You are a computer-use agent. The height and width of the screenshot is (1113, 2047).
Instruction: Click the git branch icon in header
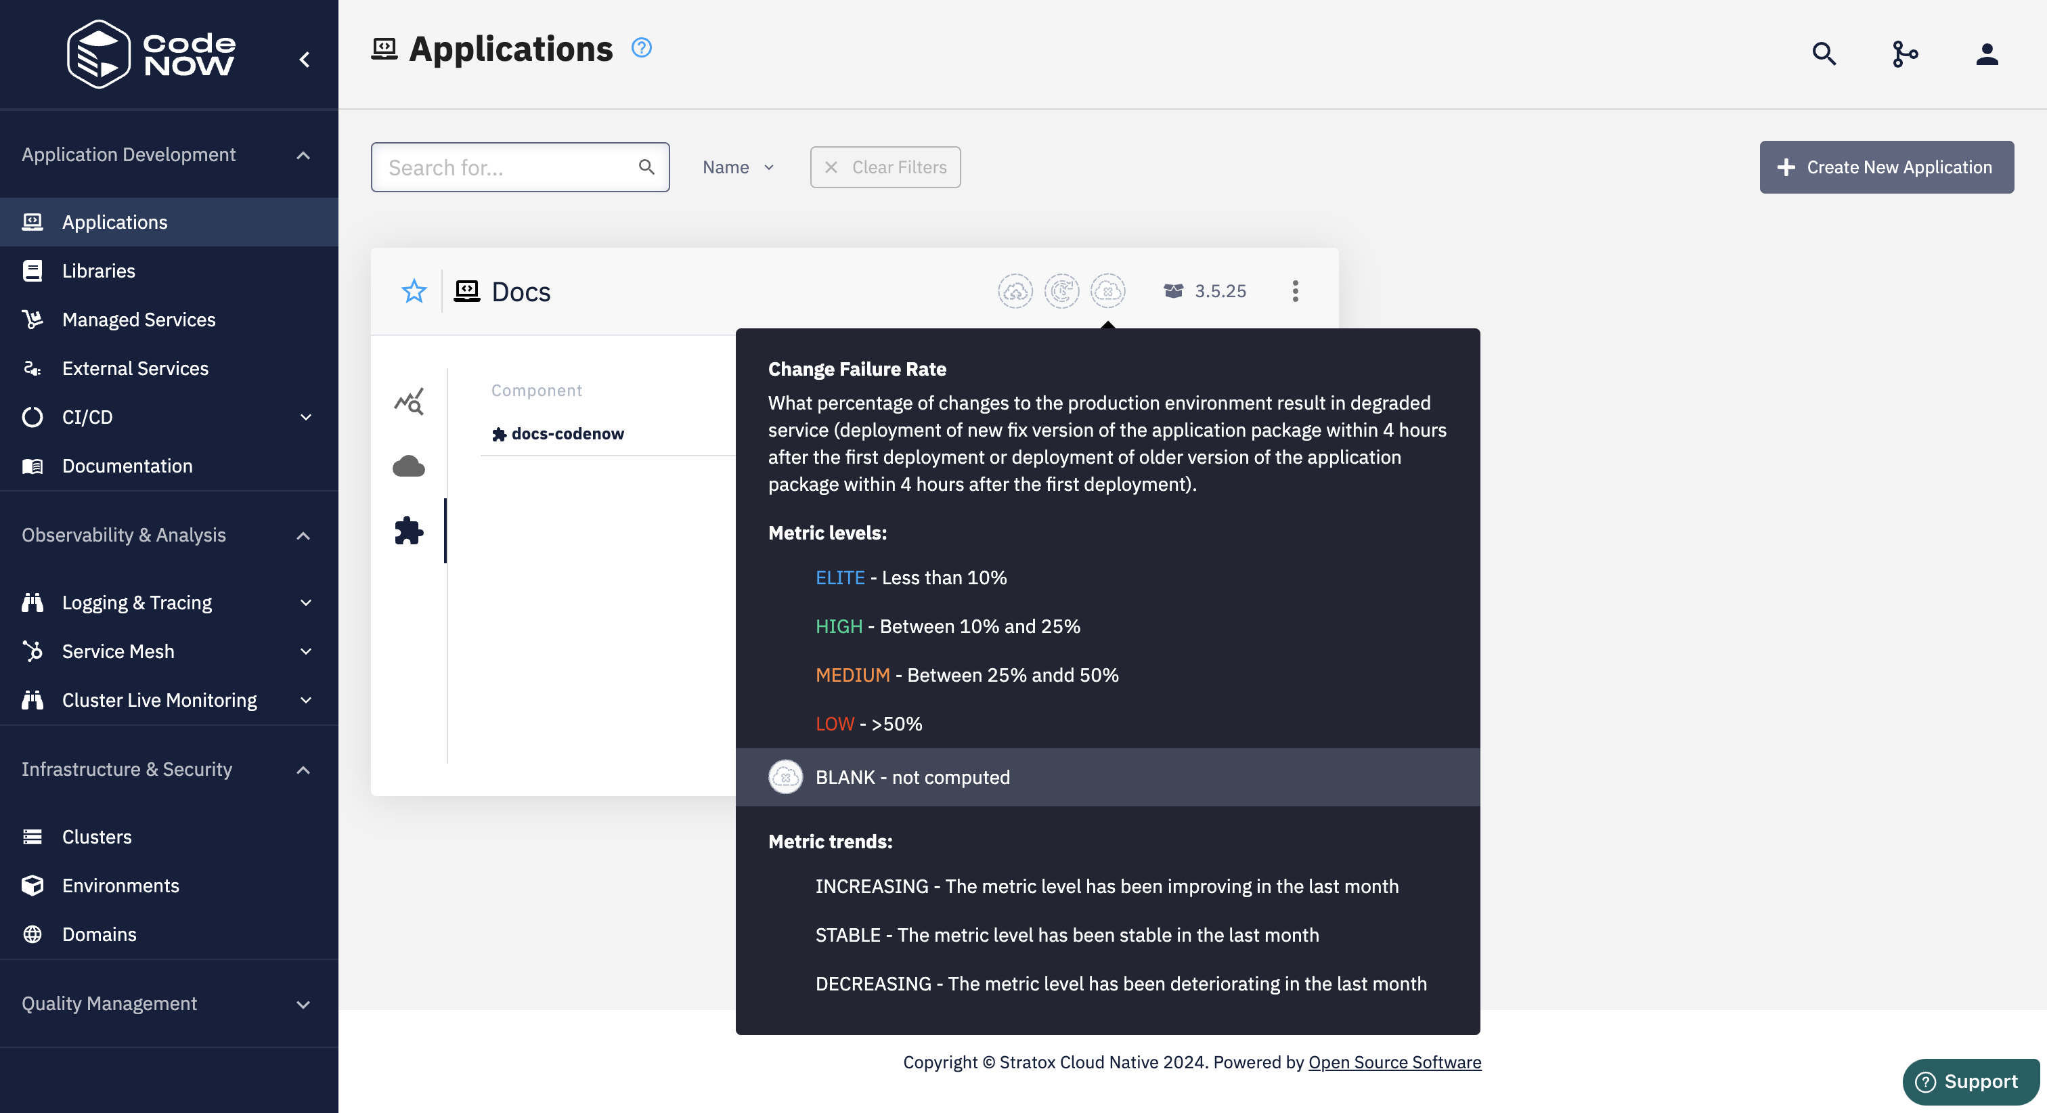coord(1905,54)
